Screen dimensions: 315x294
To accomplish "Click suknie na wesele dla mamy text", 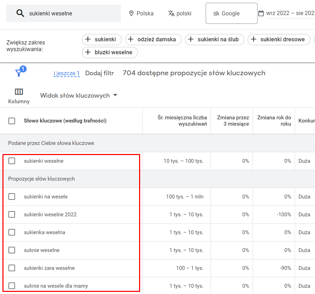I will (56, 286).
